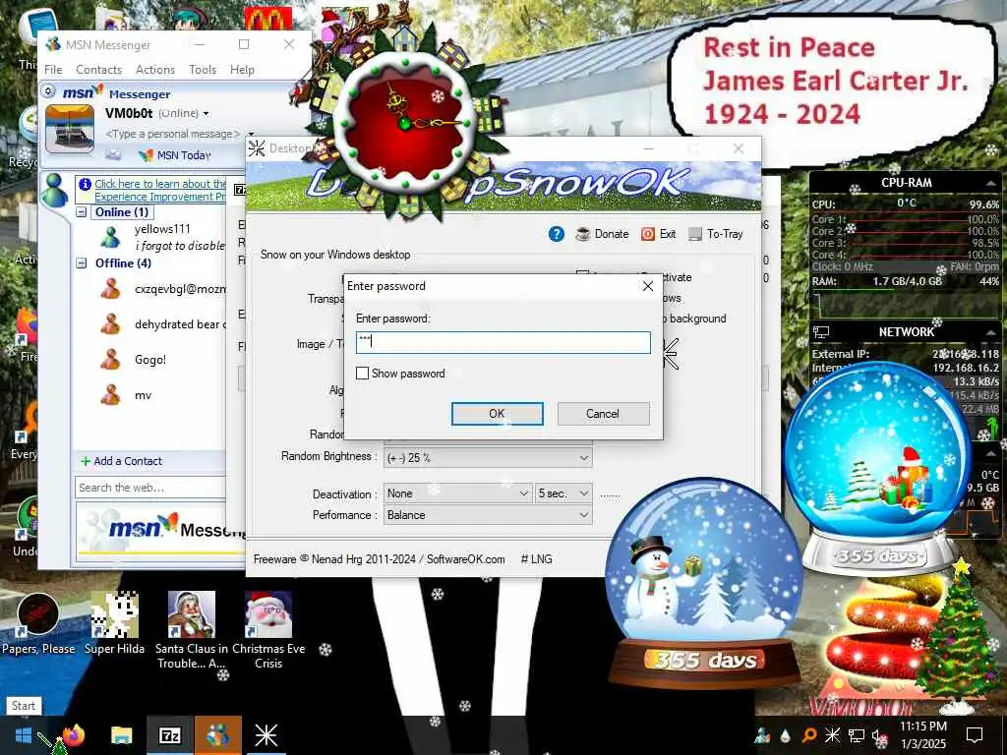
Task: Open File Explorer from the taskbar
Action: (x=121, y=735)
